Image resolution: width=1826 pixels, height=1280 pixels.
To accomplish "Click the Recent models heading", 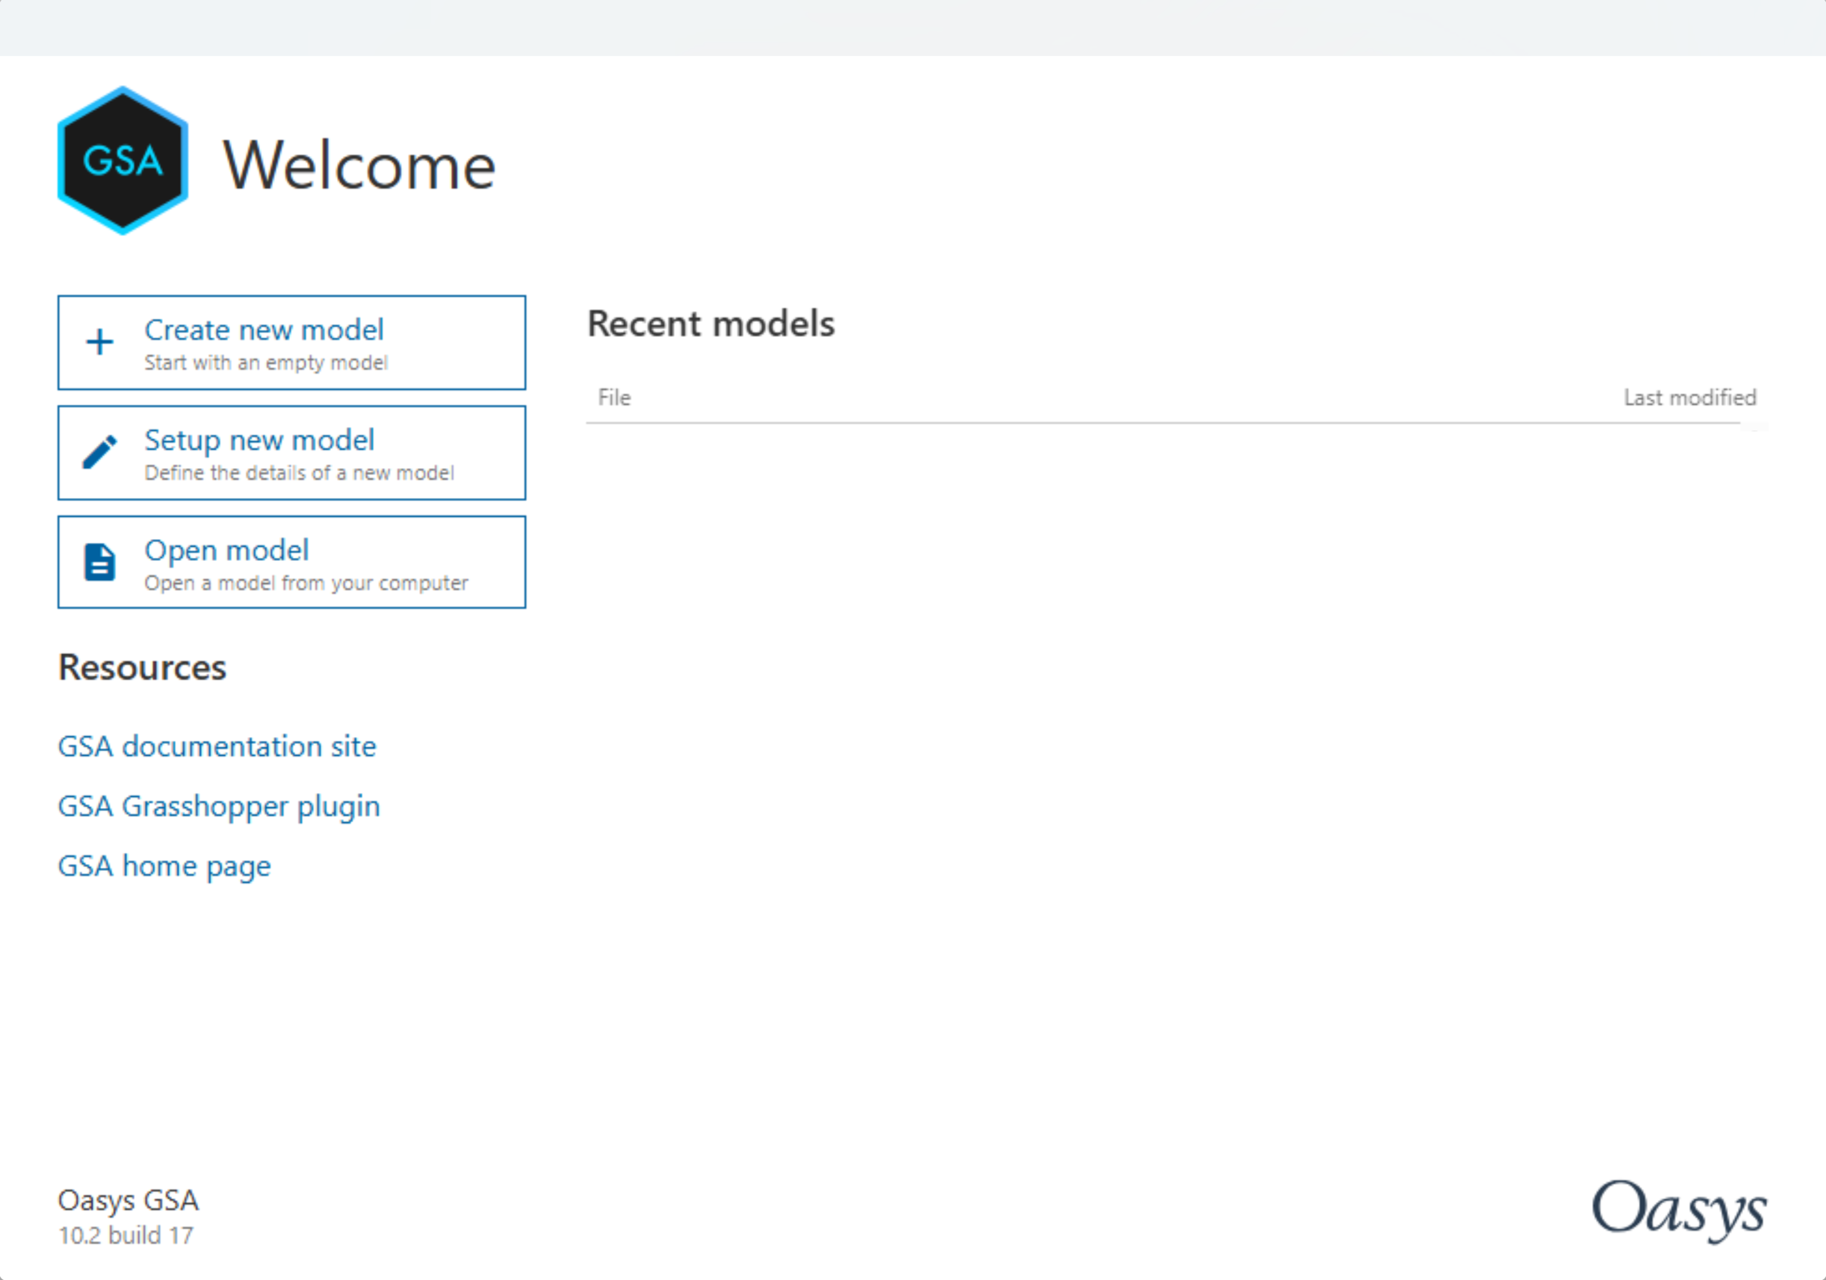I will click(x=710, y=324).
